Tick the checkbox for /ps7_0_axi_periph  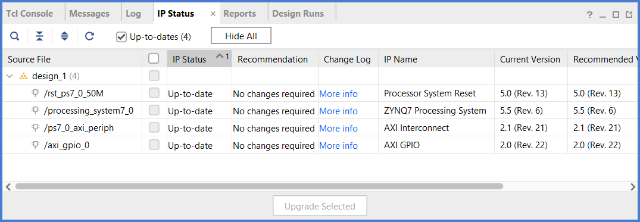click(x=154, y=128)
